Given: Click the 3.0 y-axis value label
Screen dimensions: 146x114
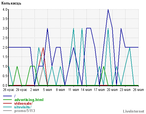Looking at the screenshot, I should (5, 28).
